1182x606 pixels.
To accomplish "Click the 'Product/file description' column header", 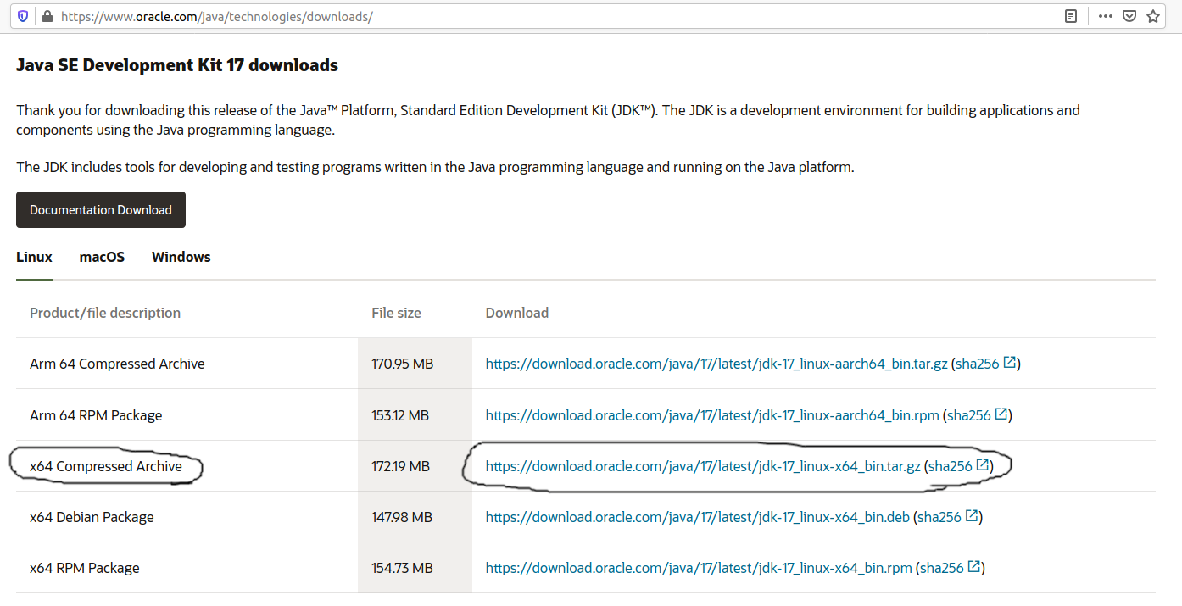I will [x=105, y=313].
